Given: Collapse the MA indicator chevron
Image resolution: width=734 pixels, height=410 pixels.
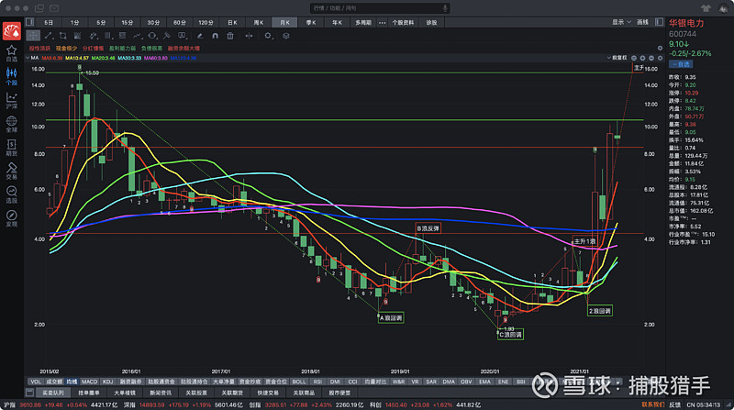Looking at the screenshot, I should 28,58.
